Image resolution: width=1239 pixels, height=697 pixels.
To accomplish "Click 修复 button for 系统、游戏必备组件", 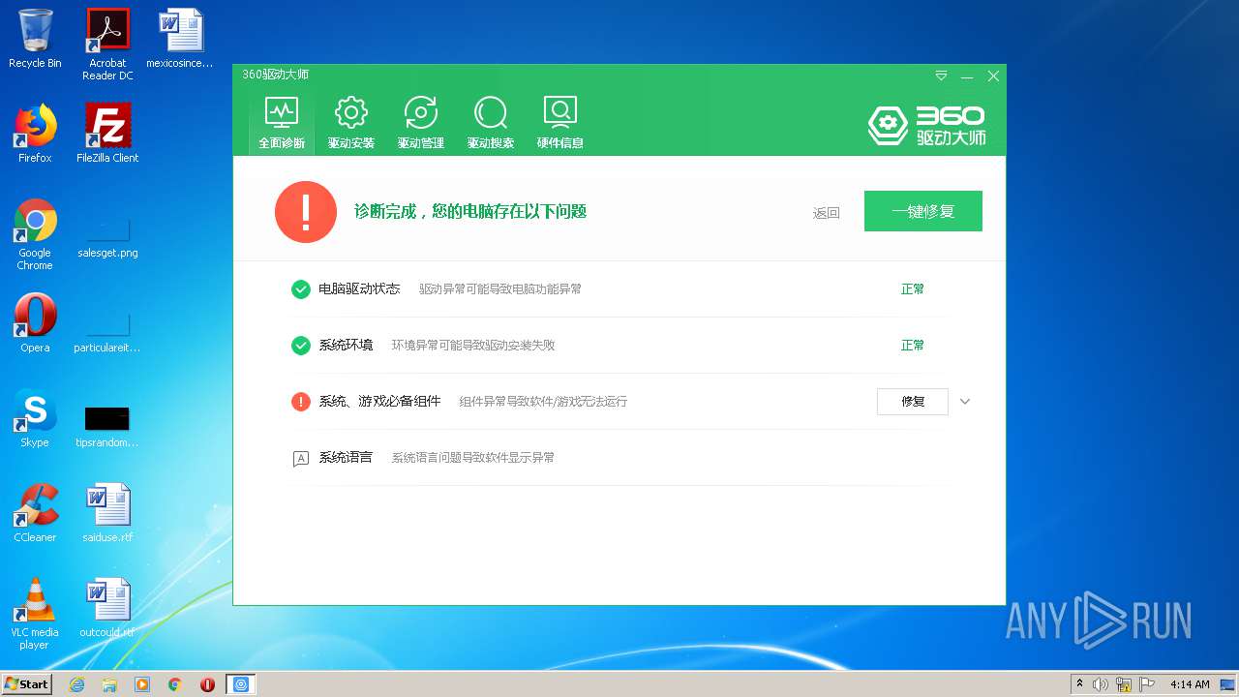I will tap(913, 401).
